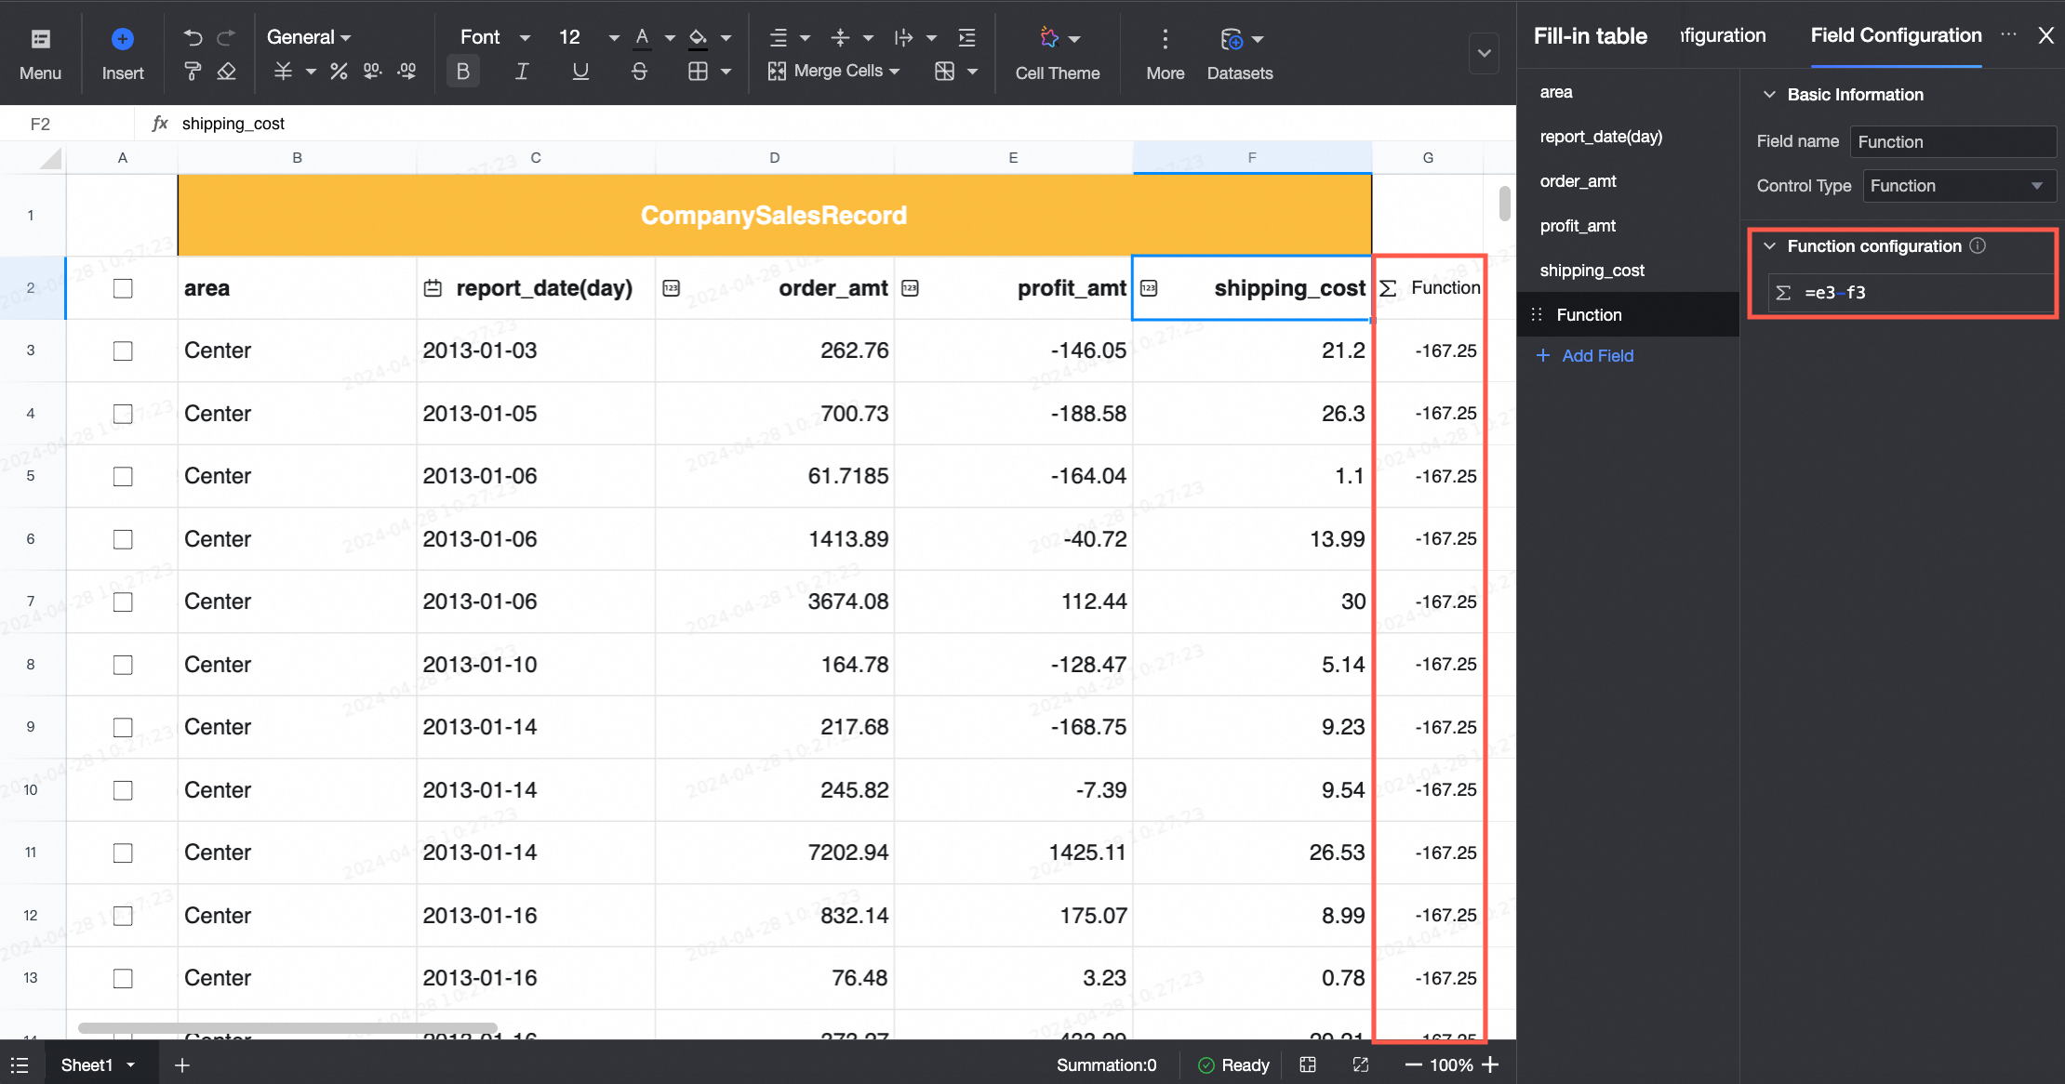Viewport: 2065px width, 1084px height.
Task: Open the Merge Cells dropdown
Action: coord(834,72)
